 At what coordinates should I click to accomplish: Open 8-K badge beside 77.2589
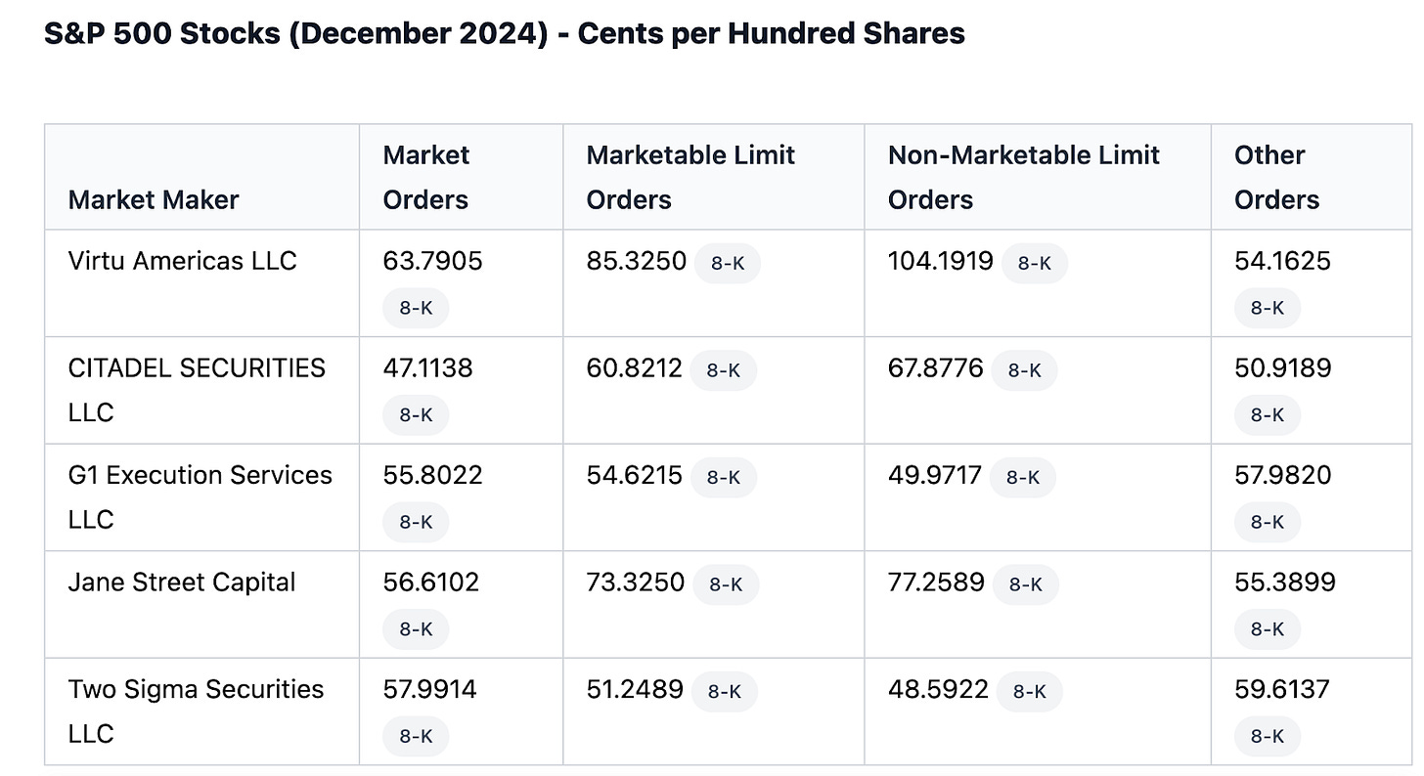(1026, 584)
